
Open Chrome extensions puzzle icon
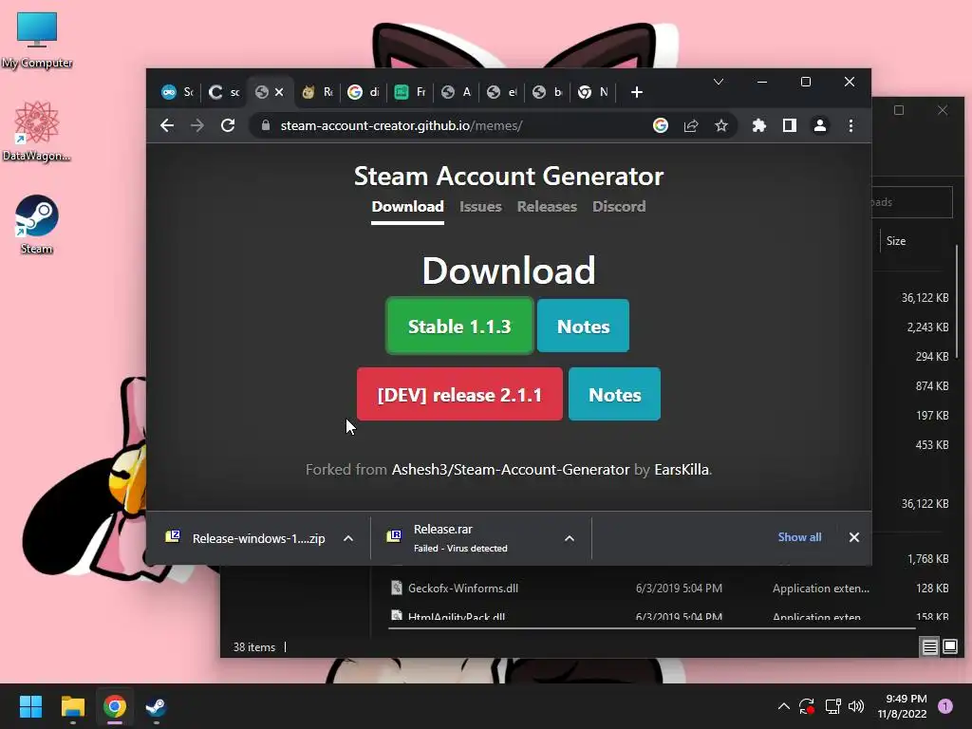coord(758,126)
